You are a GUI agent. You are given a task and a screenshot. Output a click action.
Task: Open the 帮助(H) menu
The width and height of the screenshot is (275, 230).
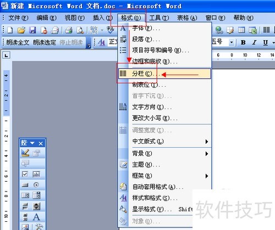coord(243,18)
